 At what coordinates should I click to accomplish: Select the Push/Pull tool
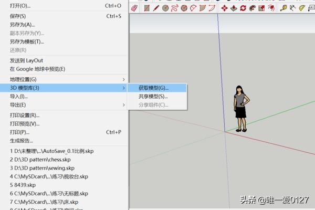tap(234, 8)
